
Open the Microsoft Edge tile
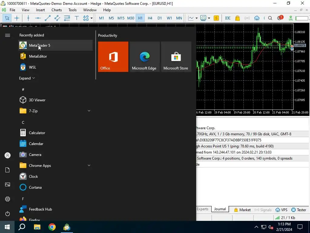[144, 57]
